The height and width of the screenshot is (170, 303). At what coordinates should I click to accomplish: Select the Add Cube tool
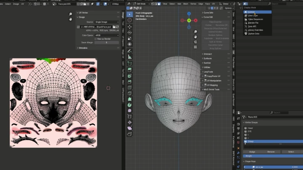pyautogui.click(x=130, y=63)
